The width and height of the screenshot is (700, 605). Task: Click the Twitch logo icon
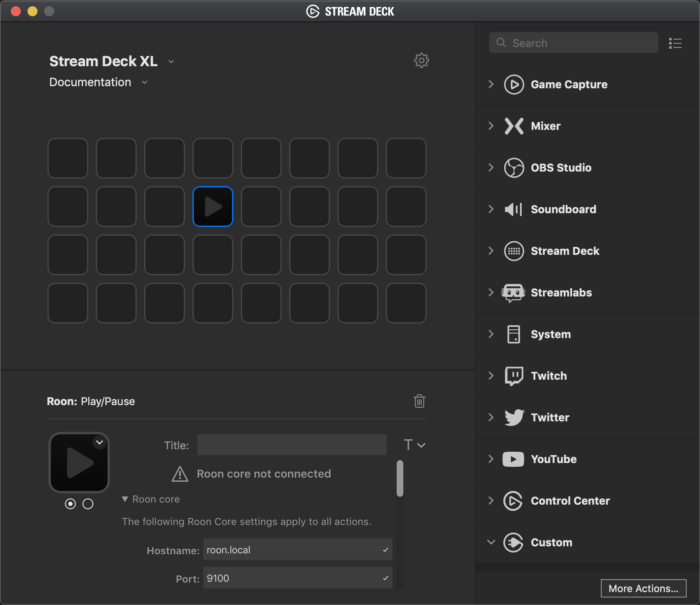point(514,376)
